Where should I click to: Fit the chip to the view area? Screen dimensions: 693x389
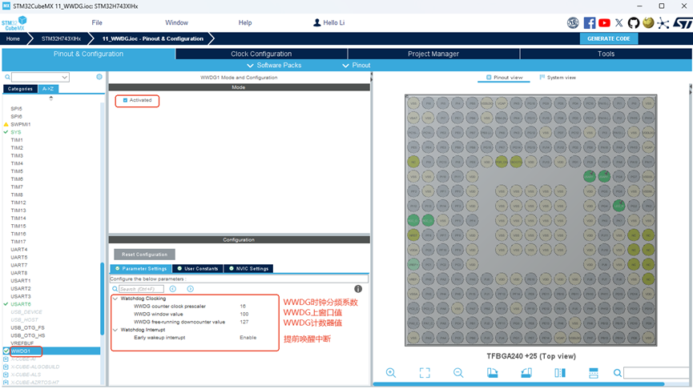425,373
